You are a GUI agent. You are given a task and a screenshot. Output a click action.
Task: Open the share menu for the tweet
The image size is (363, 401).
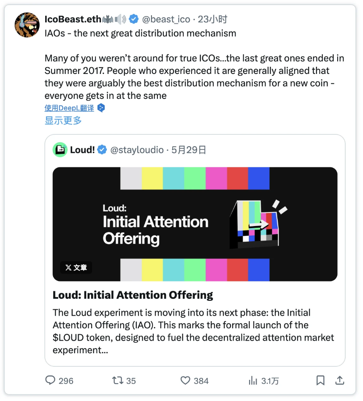340,381
